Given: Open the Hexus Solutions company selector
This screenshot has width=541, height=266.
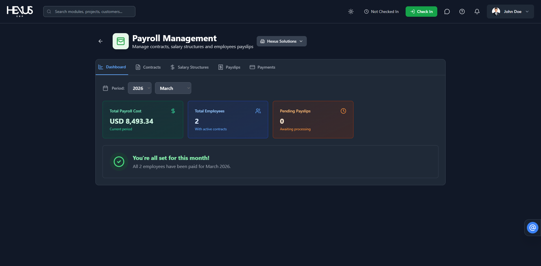Looking at the screenshot, I should click(282, 41).
